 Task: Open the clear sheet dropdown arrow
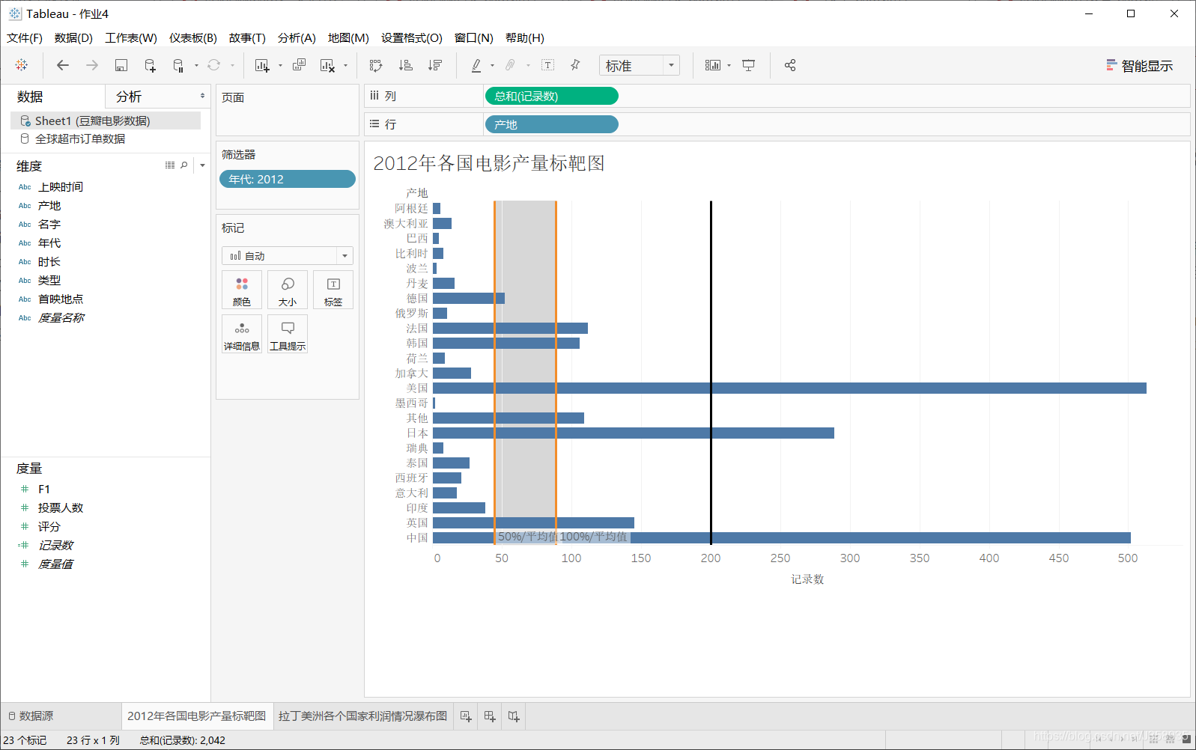coord(345,65)
